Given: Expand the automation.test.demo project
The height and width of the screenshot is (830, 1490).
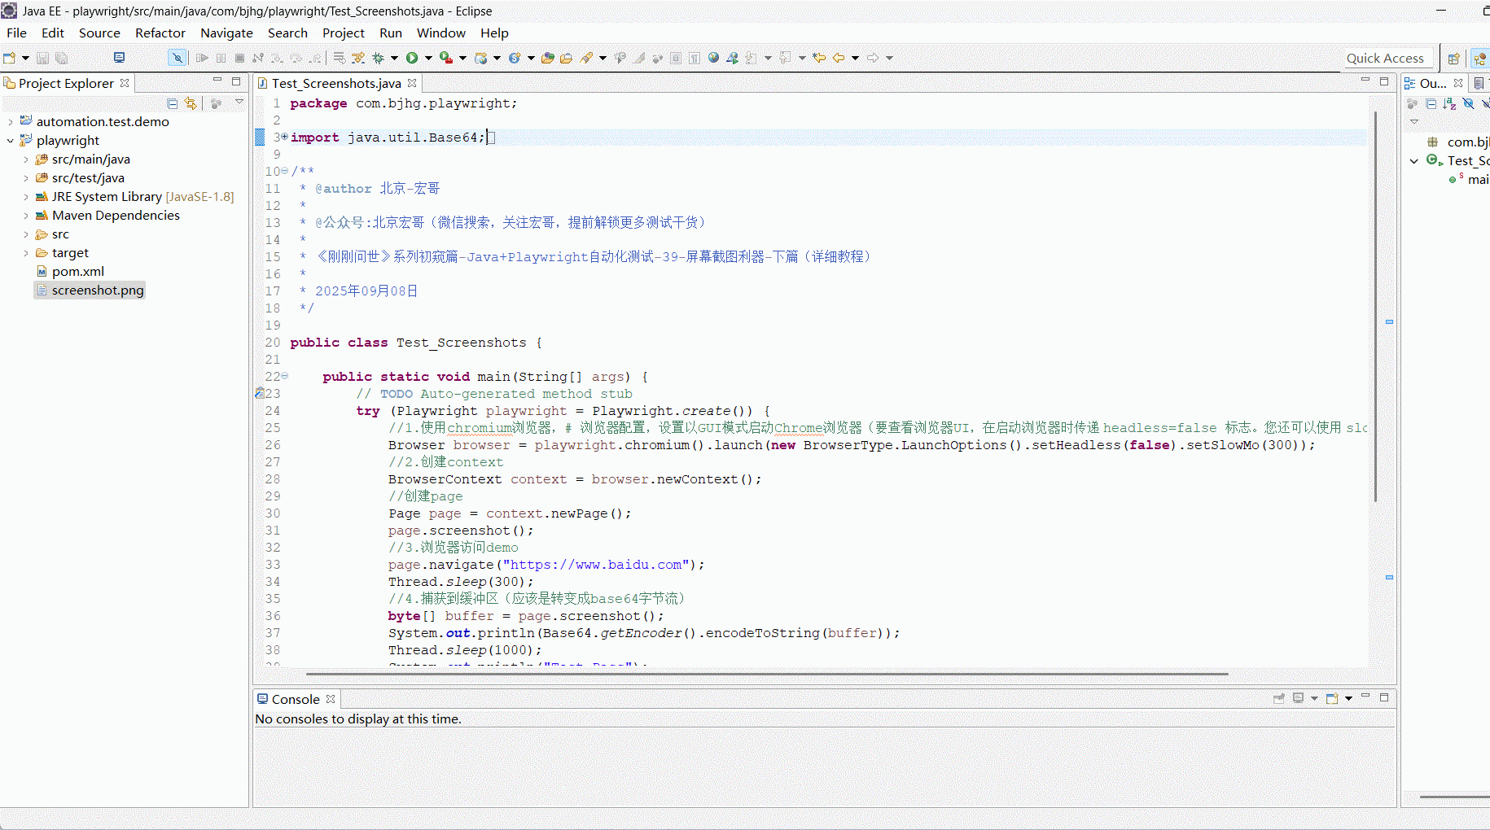Looking at the screenshot, I should coord(11,122).
